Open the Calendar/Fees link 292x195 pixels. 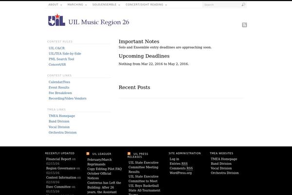[x=59, y=82]
